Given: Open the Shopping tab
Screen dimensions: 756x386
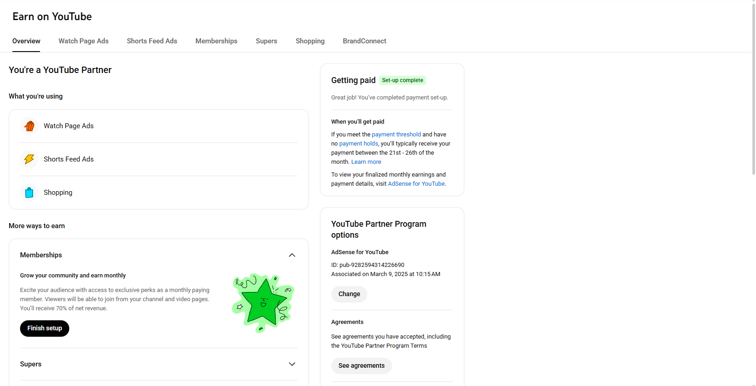Looking at the screenshot, I should click(310, 41).
